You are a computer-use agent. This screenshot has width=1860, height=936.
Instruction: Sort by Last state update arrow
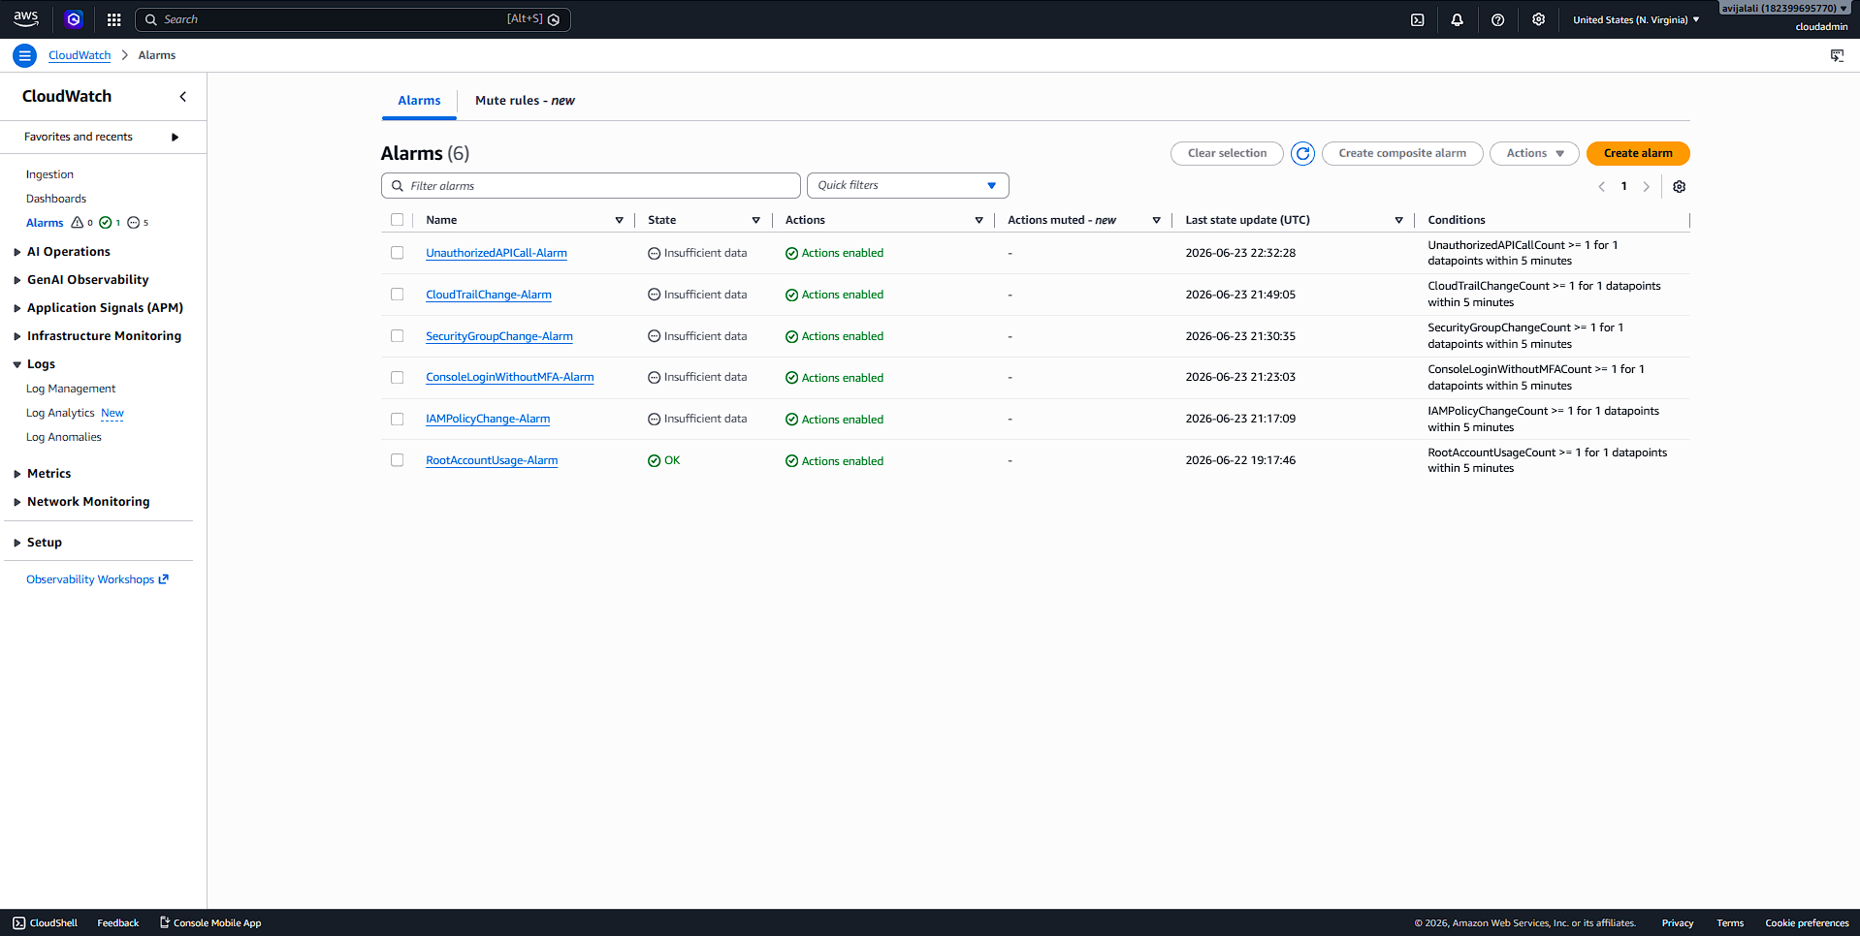point(1398,220)
